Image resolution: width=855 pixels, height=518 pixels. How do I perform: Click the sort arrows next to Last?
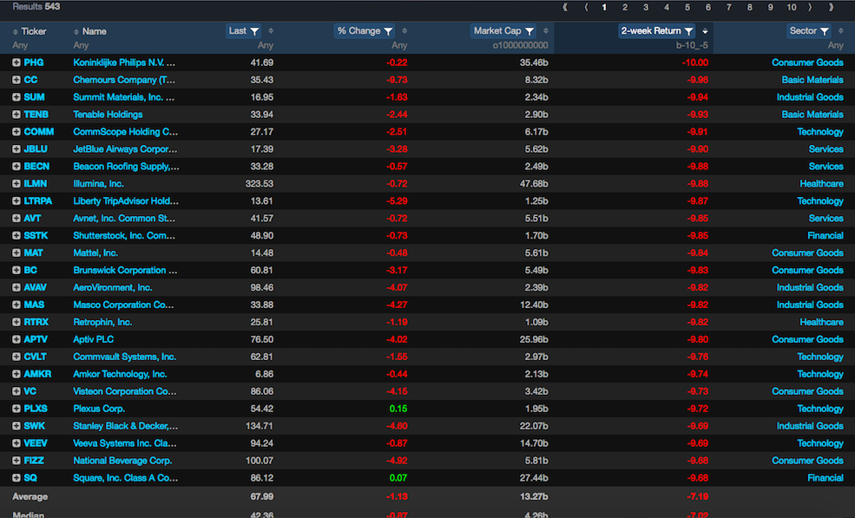(x=271, y=31)
